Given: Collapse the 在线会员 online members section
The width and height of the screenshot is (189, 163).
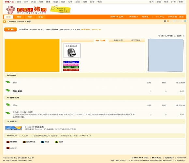Looking at the screenshot, I should [183, 136].
